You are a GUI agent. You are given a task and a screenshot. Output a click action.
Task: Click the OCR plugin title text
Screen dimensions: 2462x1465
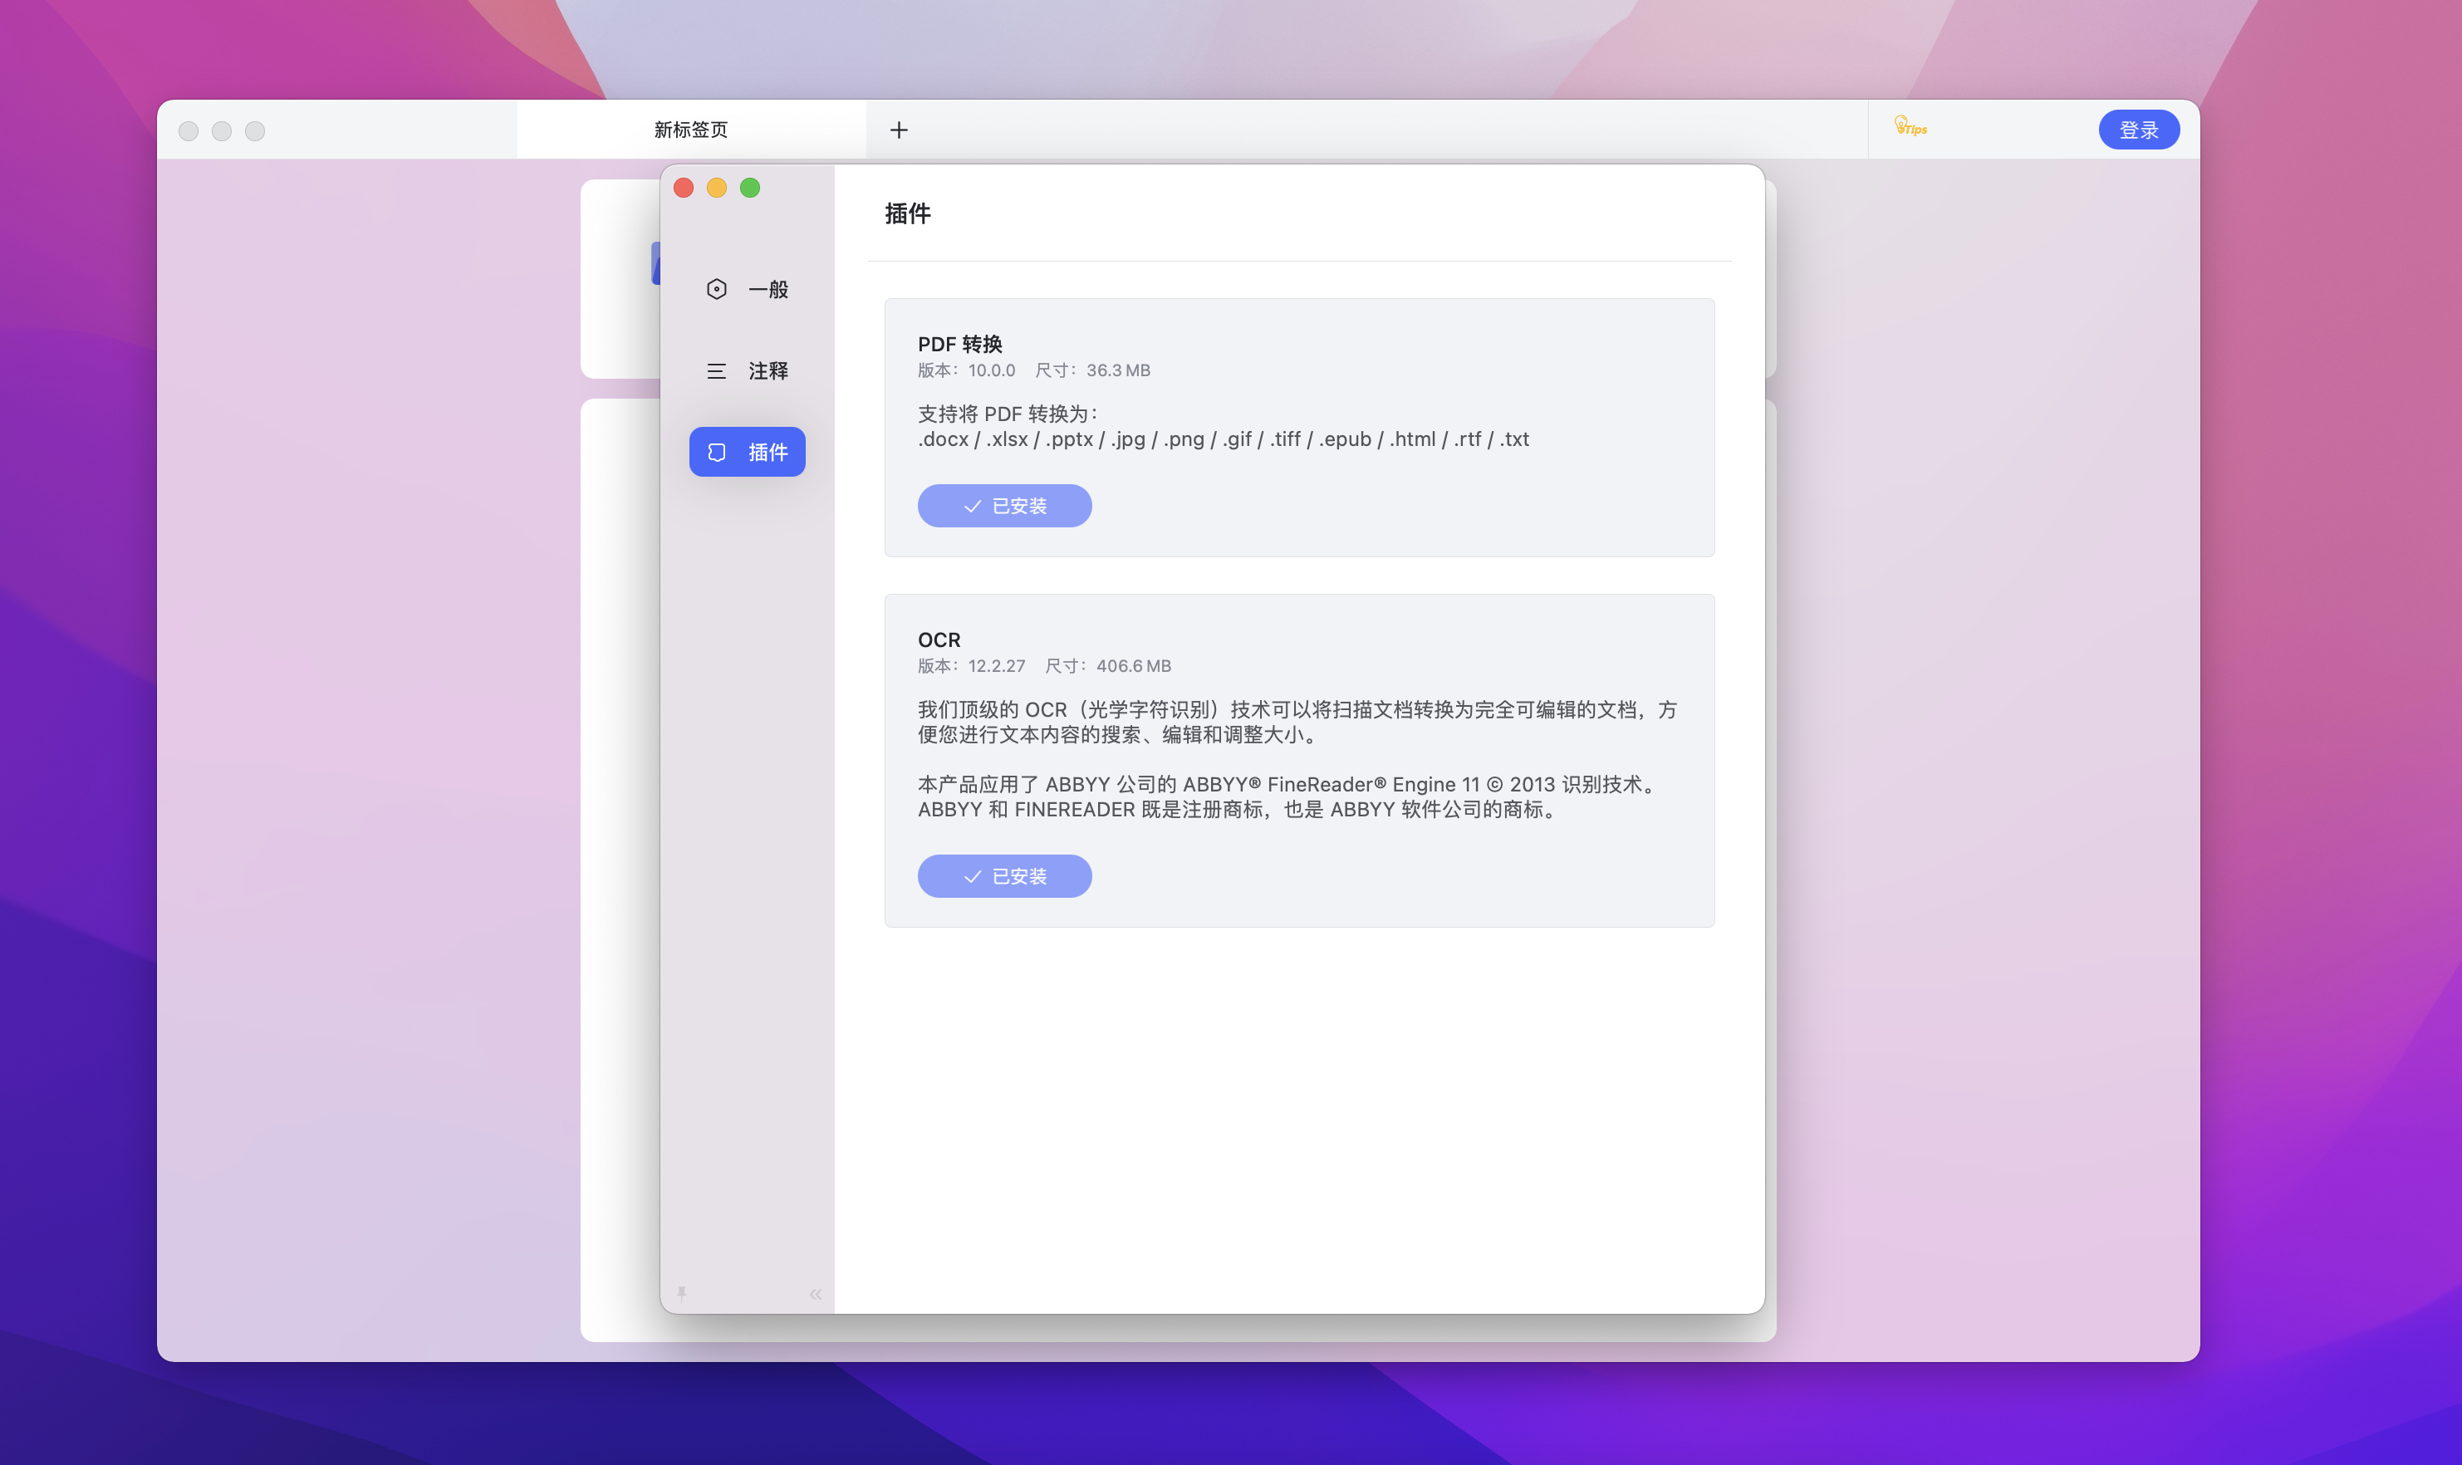(x=939, y=639)
